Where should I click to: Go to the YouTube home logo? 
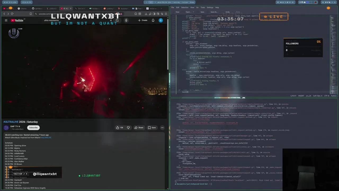(17, 20)
